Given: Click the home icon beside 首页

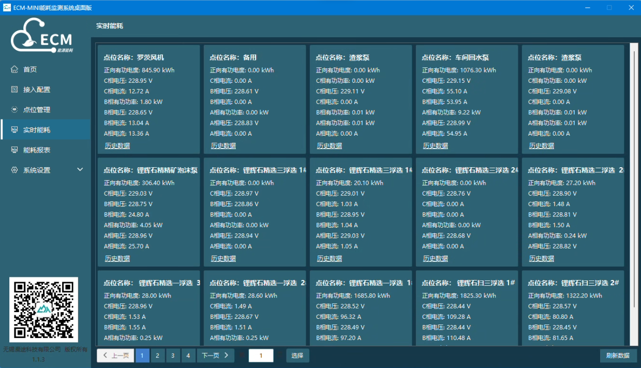Looking at the screenshot, I should (x=14, y=69).
